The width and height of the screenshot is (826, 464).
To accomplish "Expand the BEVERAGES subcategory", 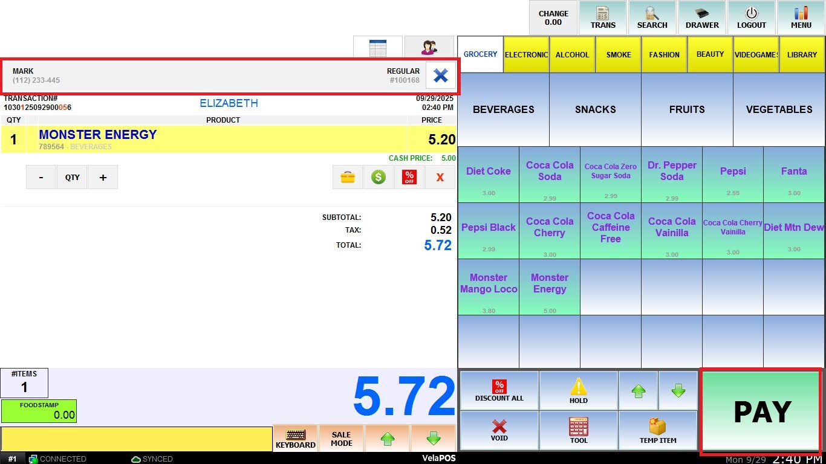I will [x=503, y=109].
